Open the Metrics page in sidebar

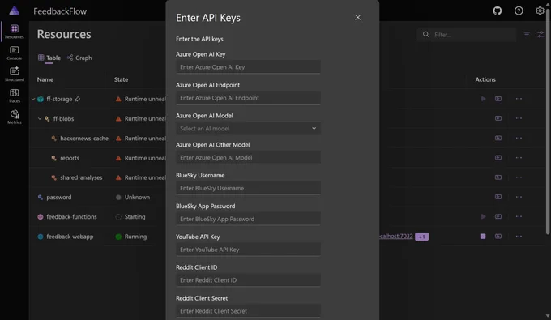[x=15, y=117]
